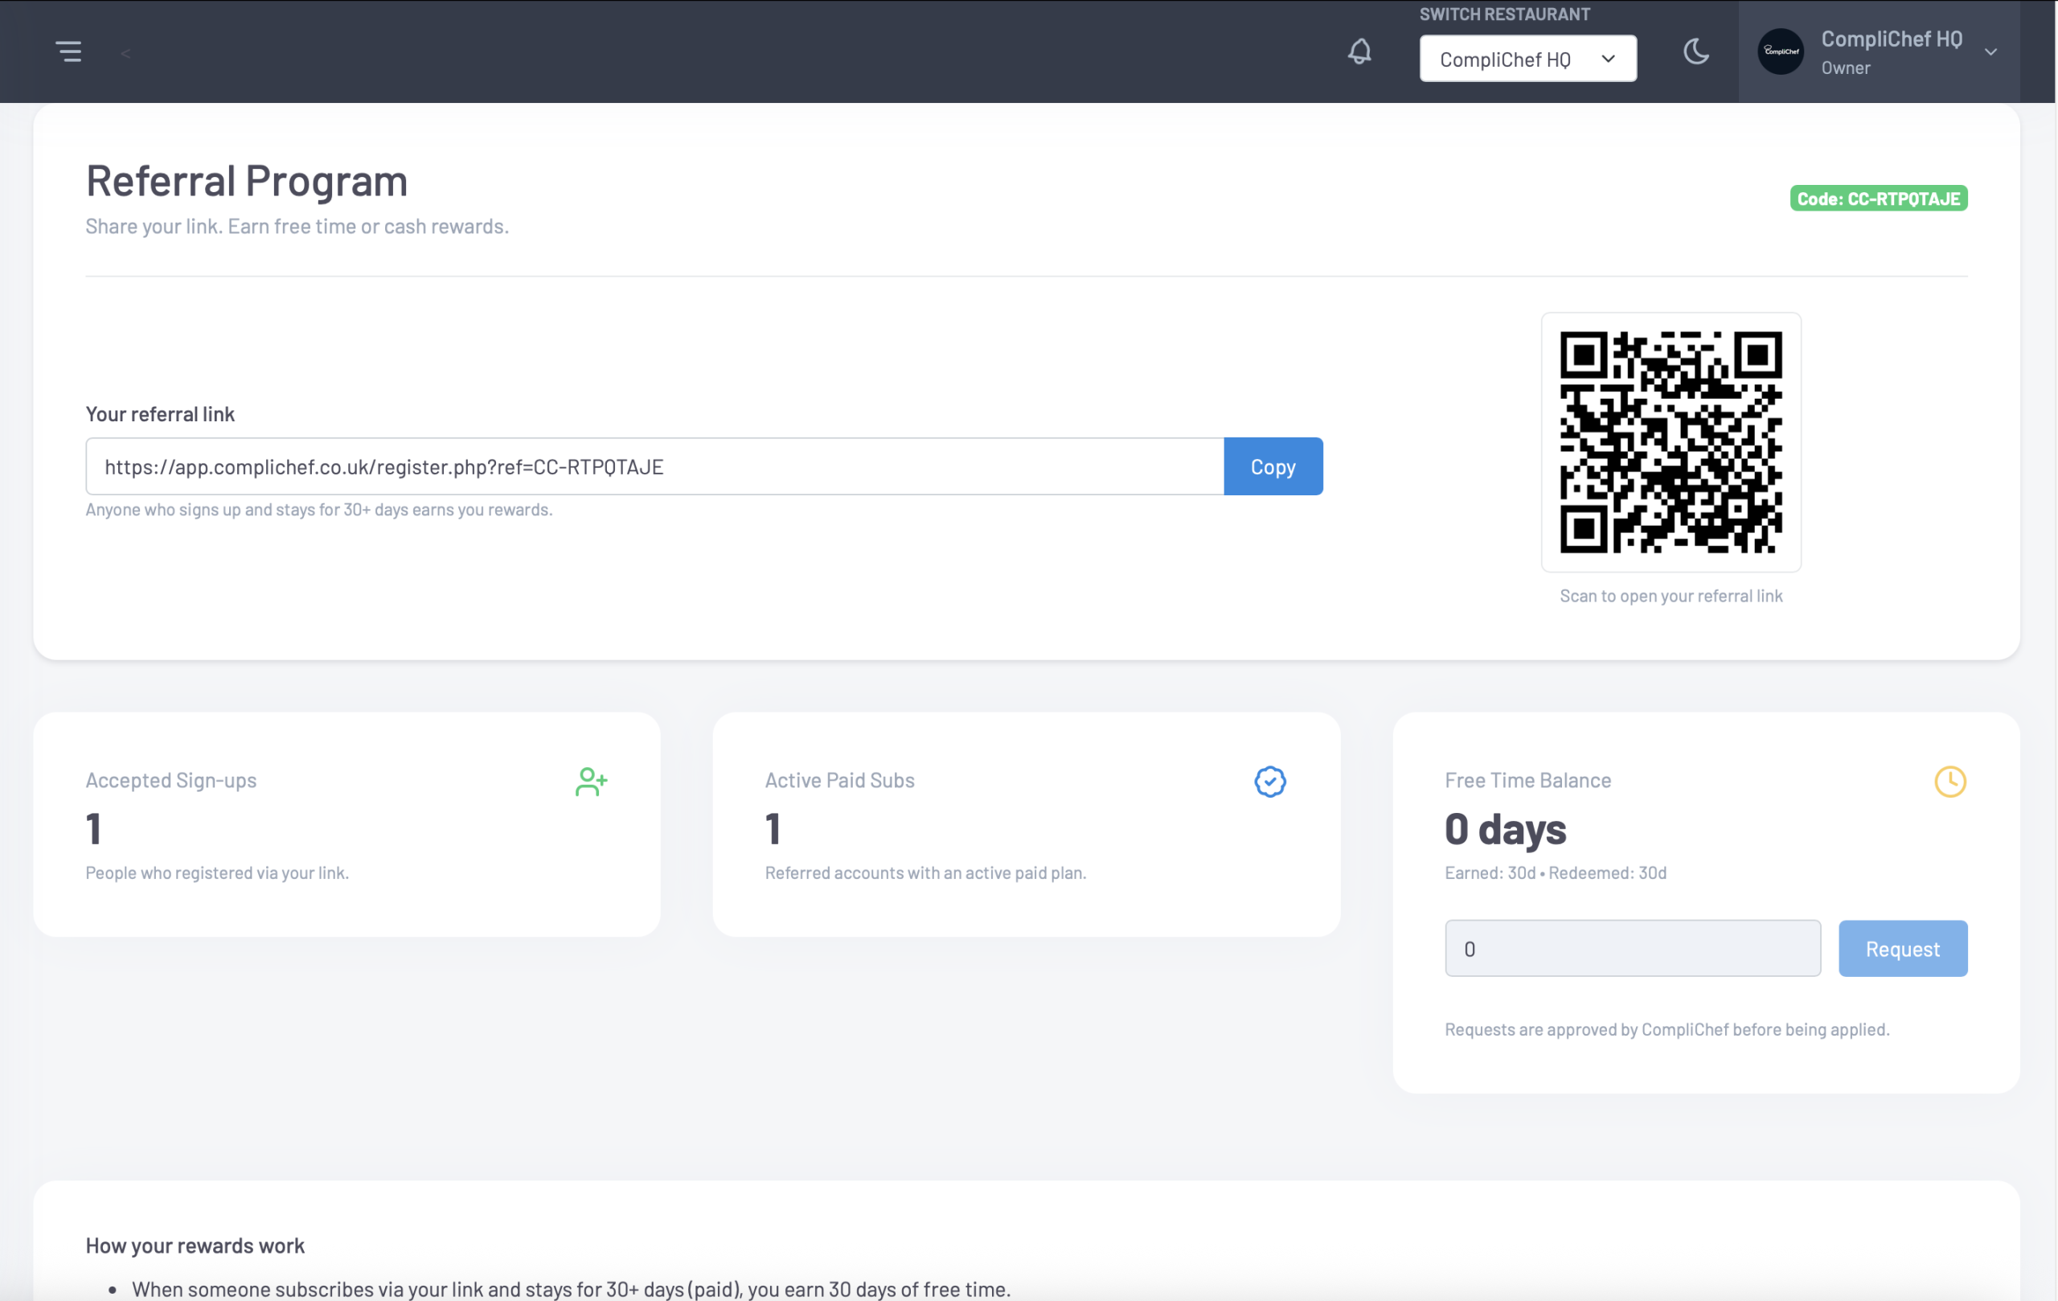Click the CompliChef HQ avatar logo

(x=1780, y=51)
